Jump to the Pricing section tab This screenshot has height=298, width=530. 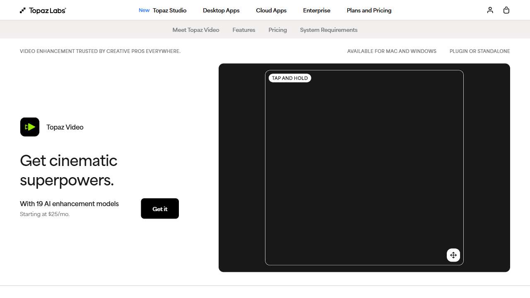[277, 30]
